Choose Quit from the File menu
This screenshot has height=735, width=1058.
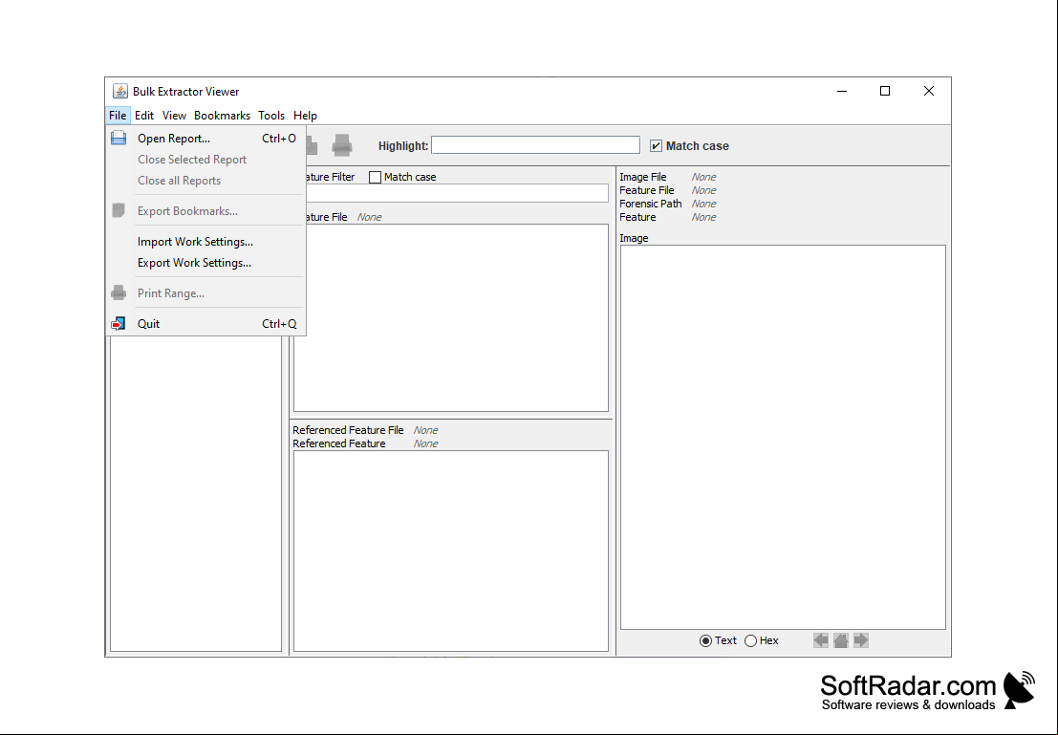click(205, 324)
